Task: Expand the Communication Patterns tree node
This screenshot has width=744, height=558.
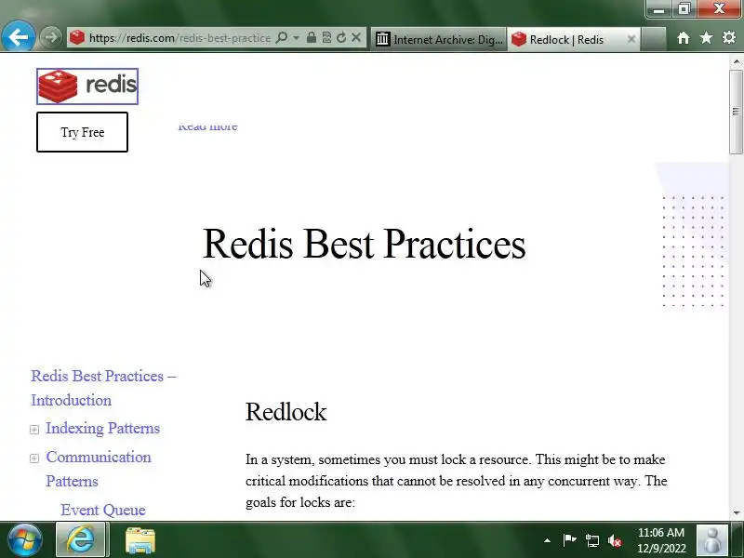Action: tap(34, 458)
